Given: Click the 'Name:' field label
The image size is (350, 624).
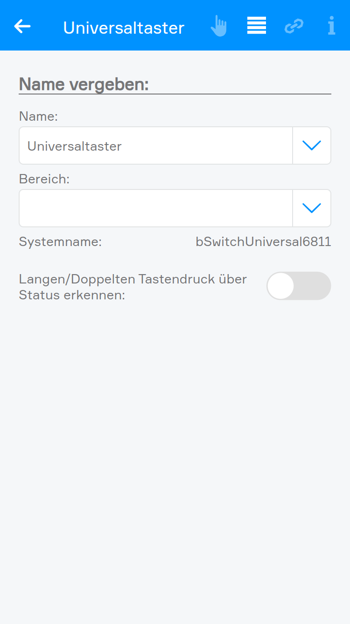Looking at the screenshot, I should click(38, 116).
